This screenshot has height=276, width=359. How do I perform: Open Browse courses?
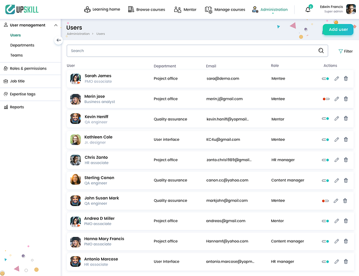click(x=147, y=9)
